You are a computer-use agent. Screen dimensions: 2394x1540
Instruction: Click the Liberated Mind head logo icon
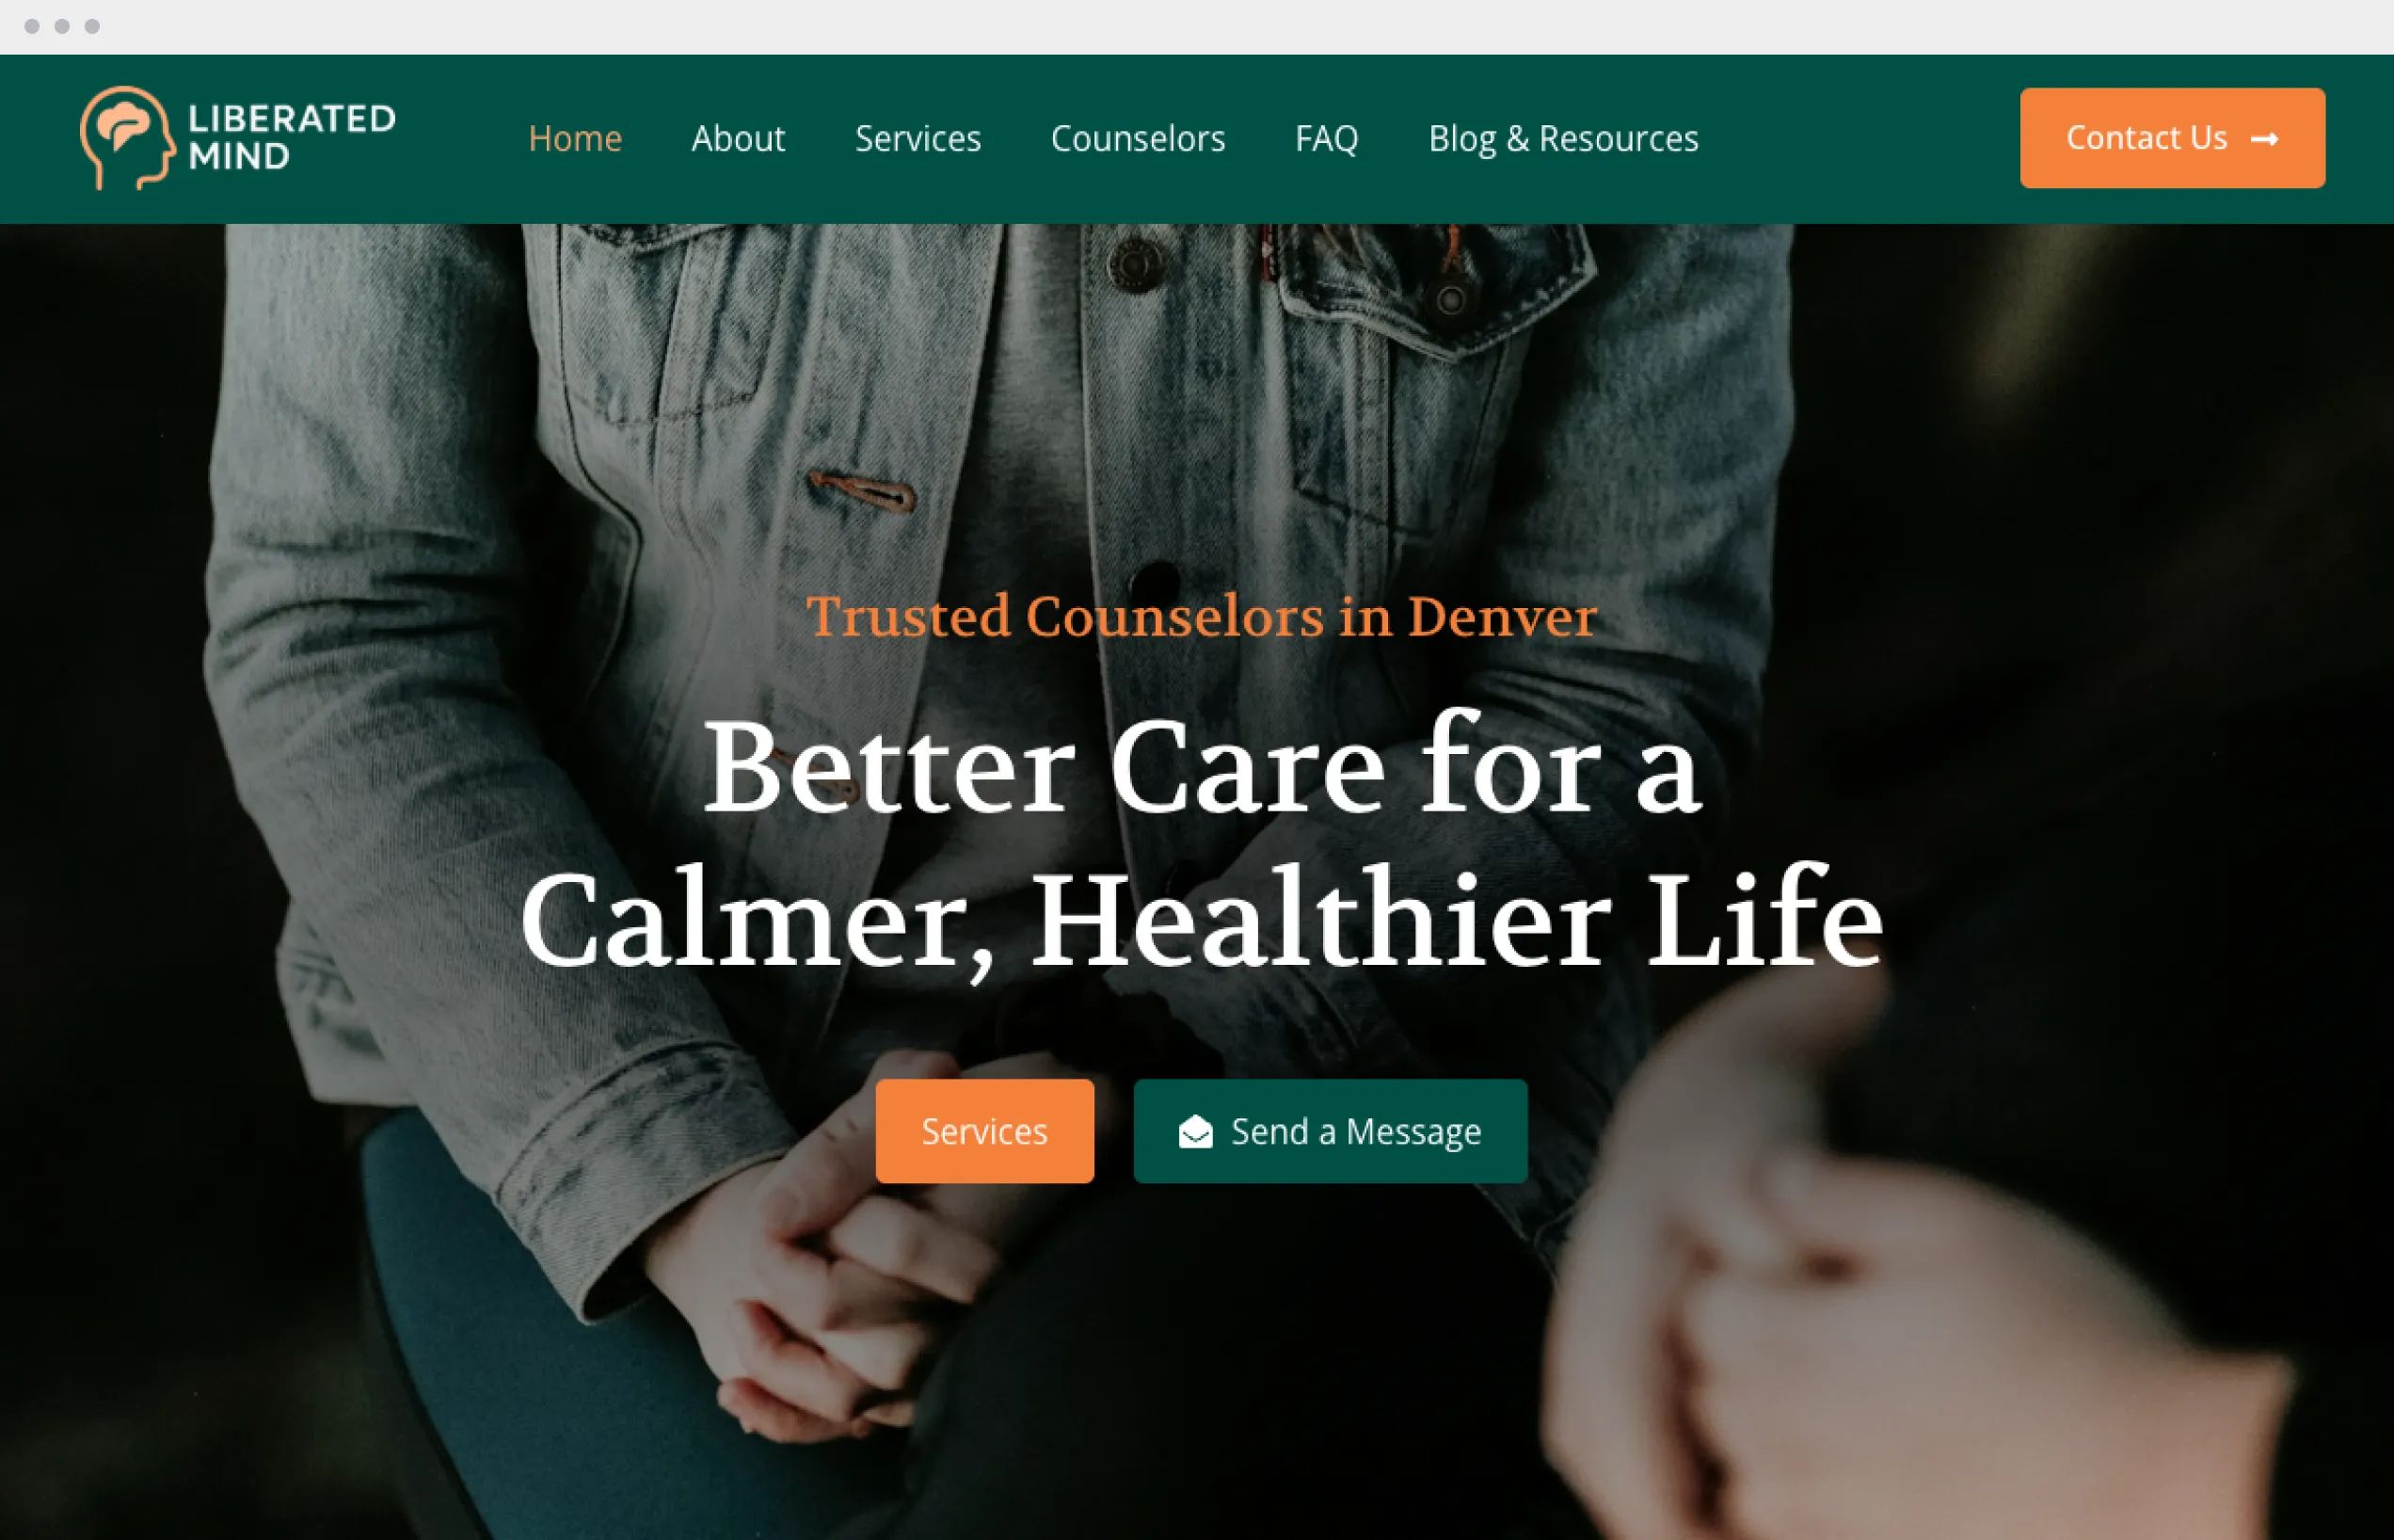(128, 138)
